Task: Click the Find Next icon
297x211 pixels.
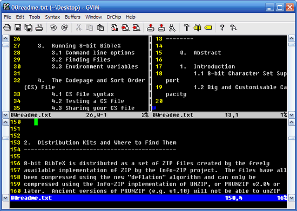Action: (x=125, y=28)
